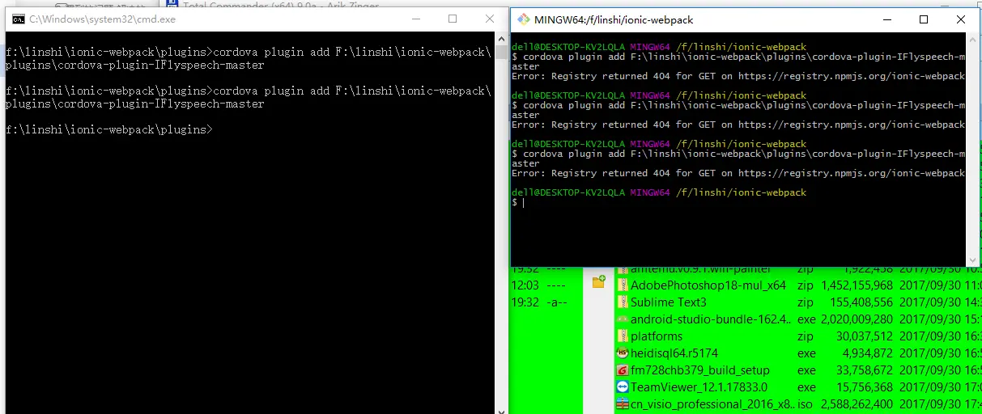Image resolution: width=982 pixels, height=414 pixels.
Task: Click the cn_visio_professional iso file icon
Action: [623, 404]
